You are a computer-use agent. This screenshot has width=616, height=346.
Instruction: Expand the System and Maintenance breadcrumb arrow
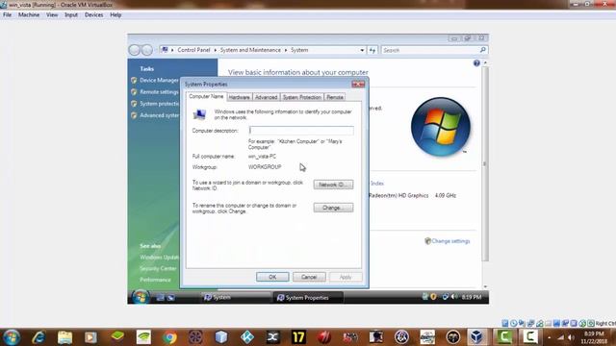[286, 50]
